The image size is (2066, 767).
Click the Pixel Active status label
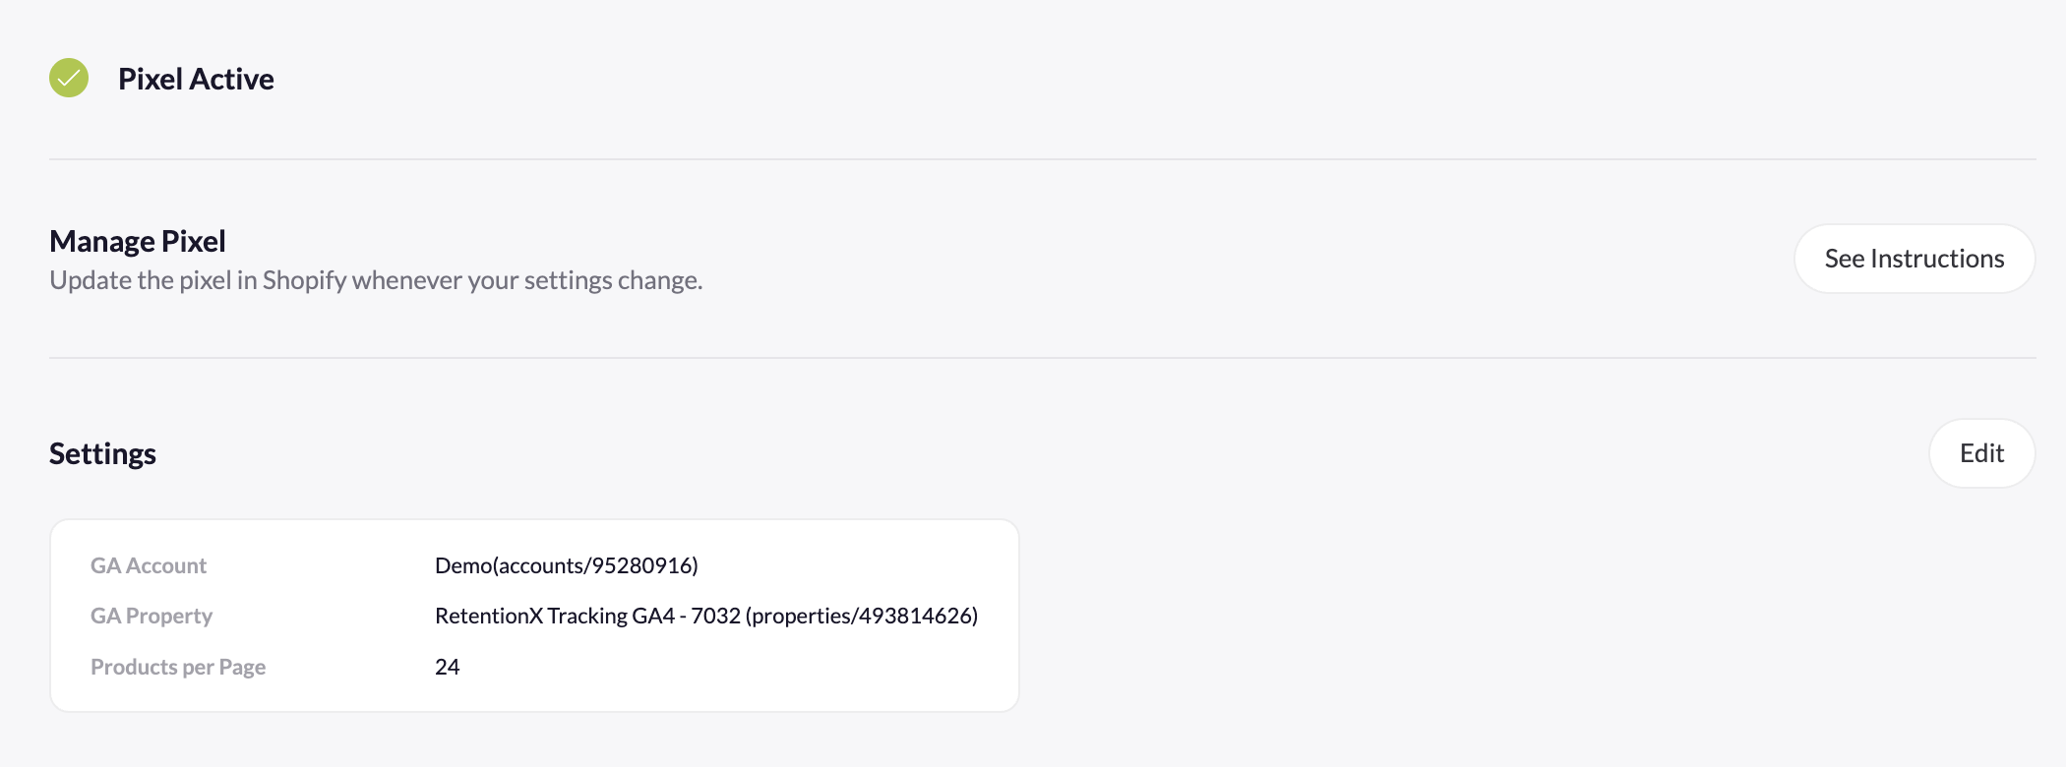pyautogui.click(x=196, y=79)
